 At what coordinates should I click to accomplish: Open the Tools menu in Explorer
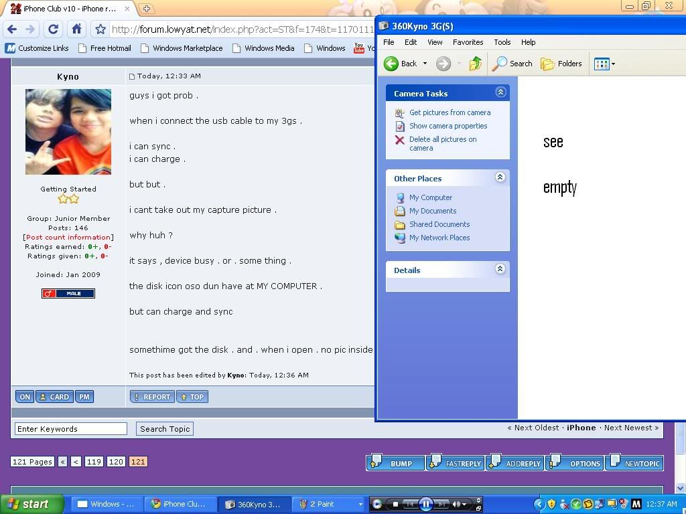point(502,42)
